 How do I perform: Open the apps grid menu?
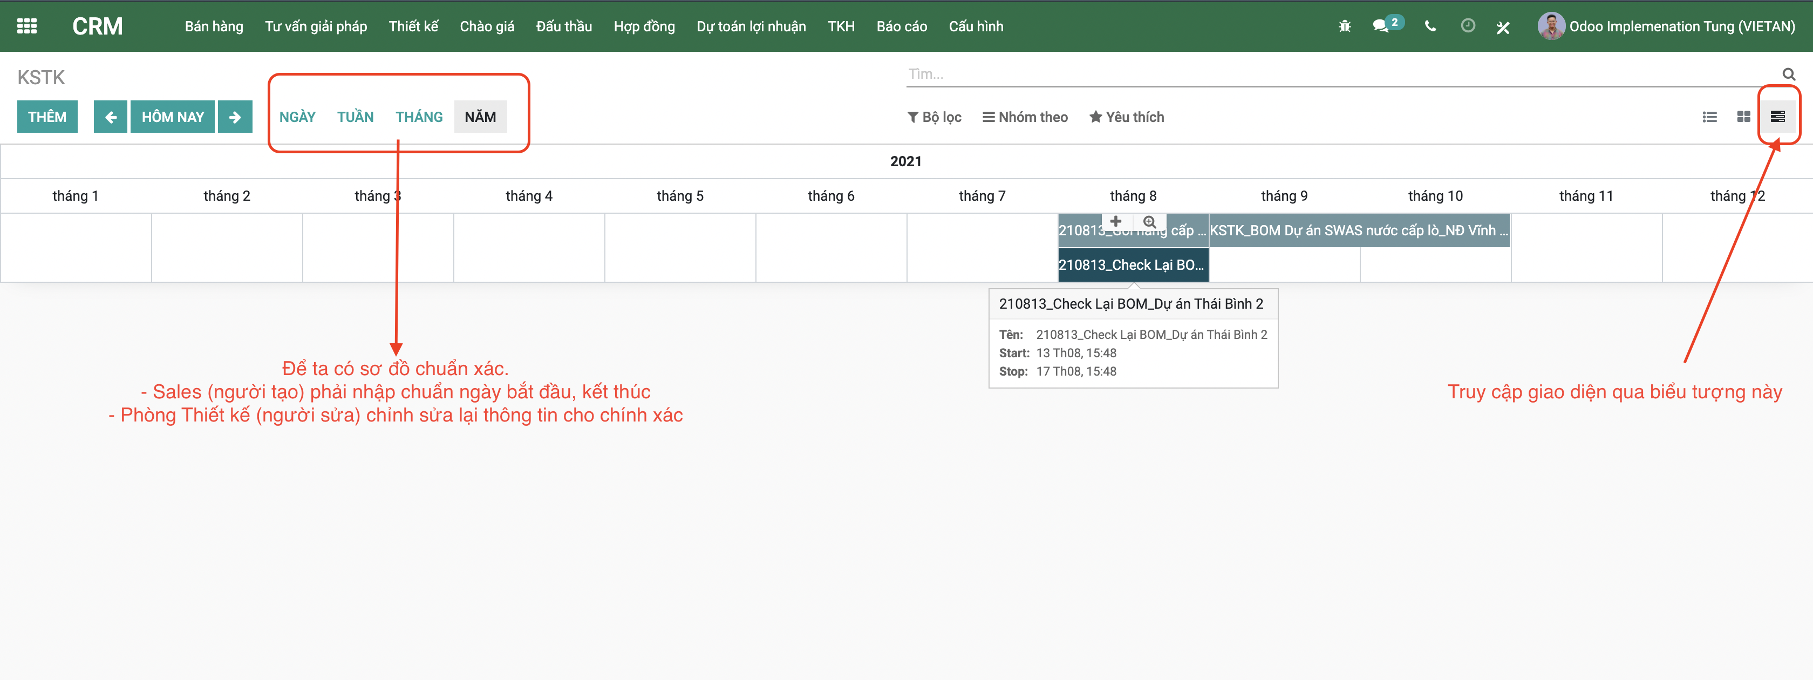point(27,26)
